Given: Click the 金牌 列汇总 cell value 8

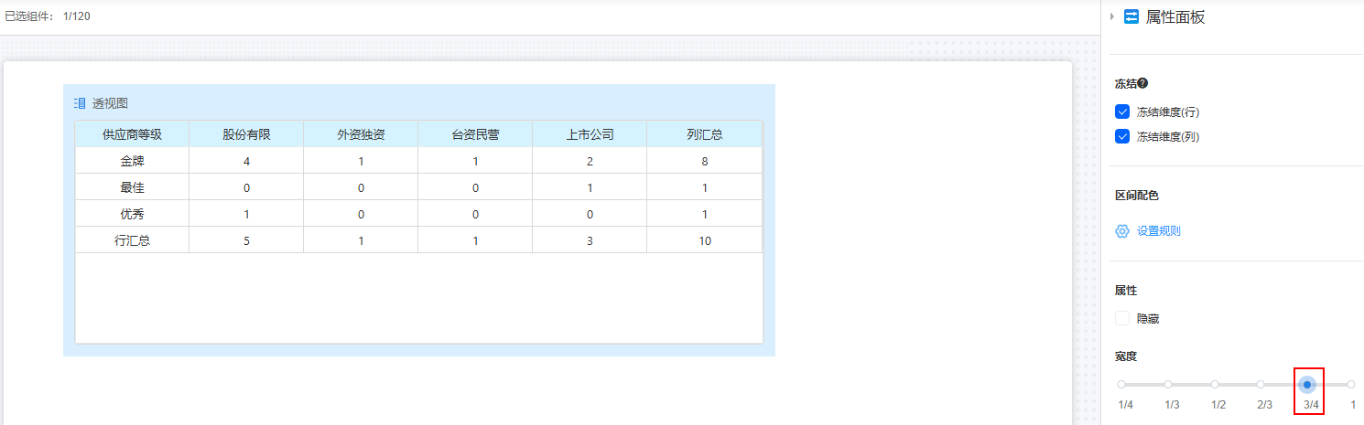Looking at the screenshot, I should pyautogui.click(x=704, y=161).
